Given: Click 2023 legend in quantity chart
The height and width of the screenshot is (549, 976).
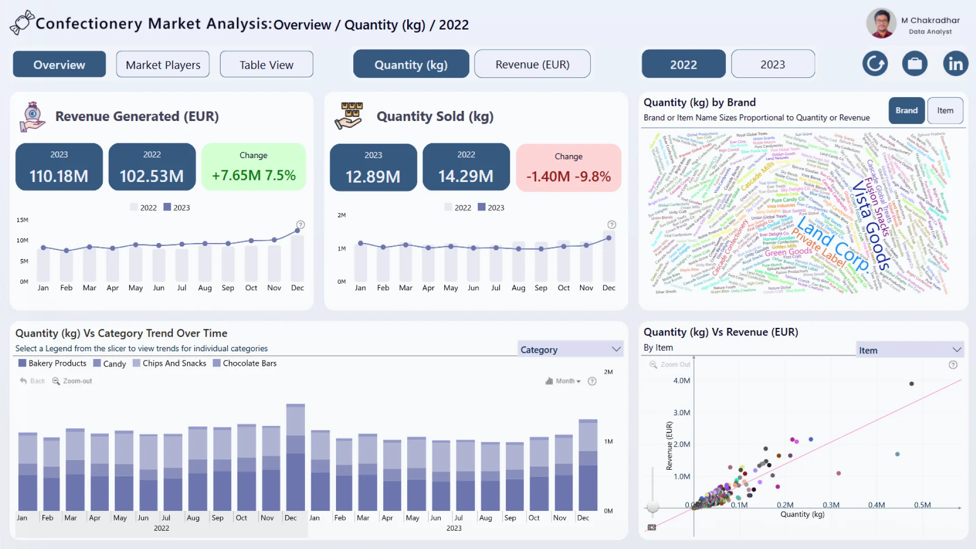Looking at the screenshot, I should coord(491,207).
